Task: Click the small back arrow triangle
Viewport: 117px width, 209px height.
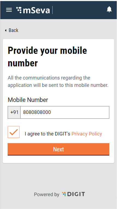Action: [6, 30]
